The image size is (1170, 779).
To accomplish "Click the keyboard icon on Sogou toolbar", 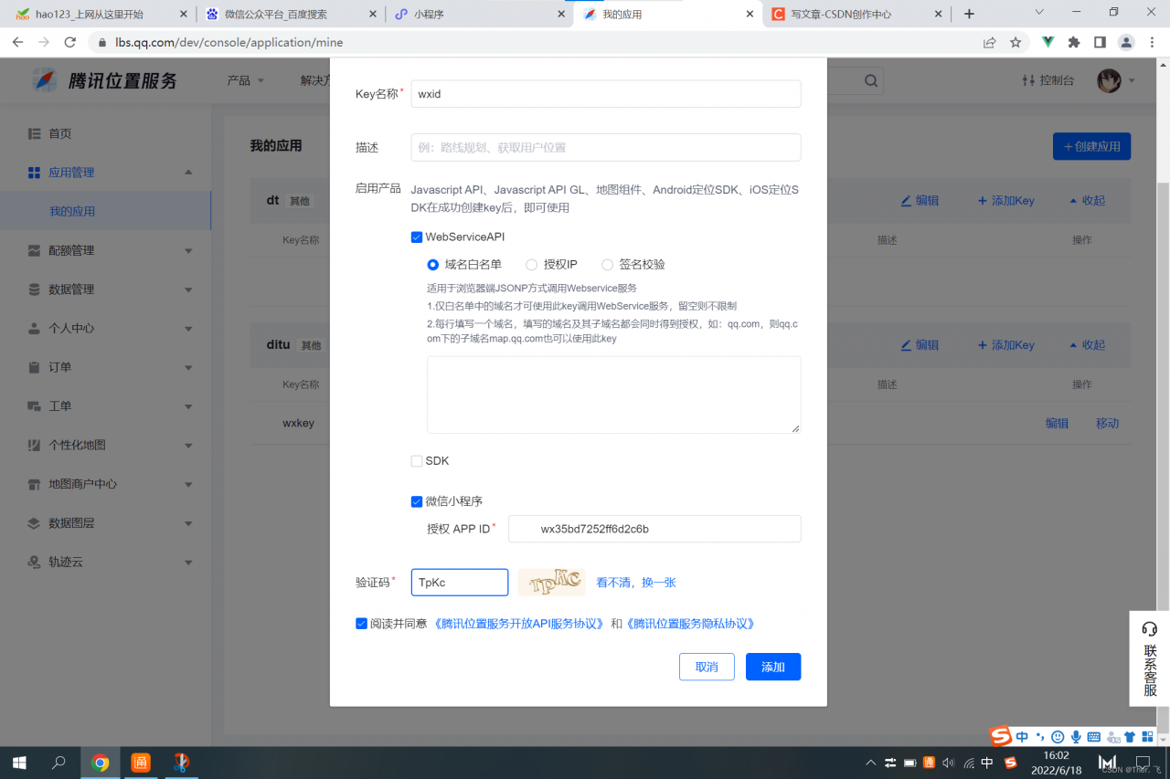I will 1093,736.
